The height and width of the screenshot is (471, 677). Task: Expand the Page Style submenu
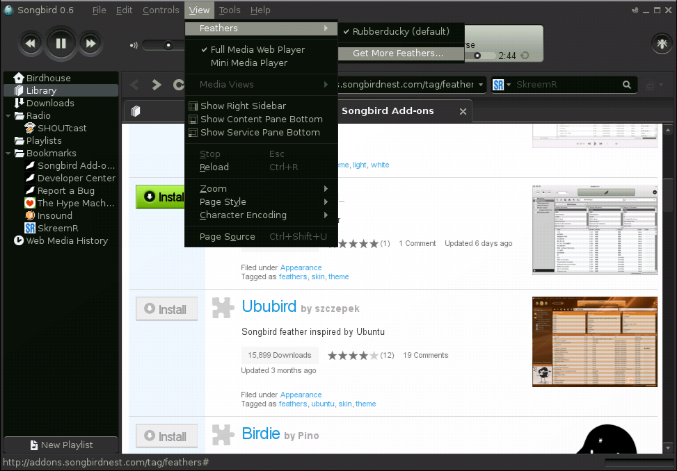261,201
